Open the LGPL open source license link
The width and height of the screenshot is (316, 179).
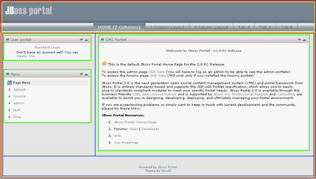154,94
